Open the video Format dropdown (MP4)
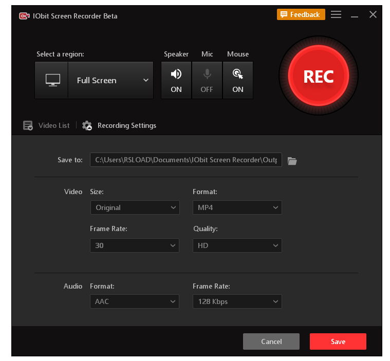Image resolution: width=390 pixels, height=361 pixels. (237, 207)
